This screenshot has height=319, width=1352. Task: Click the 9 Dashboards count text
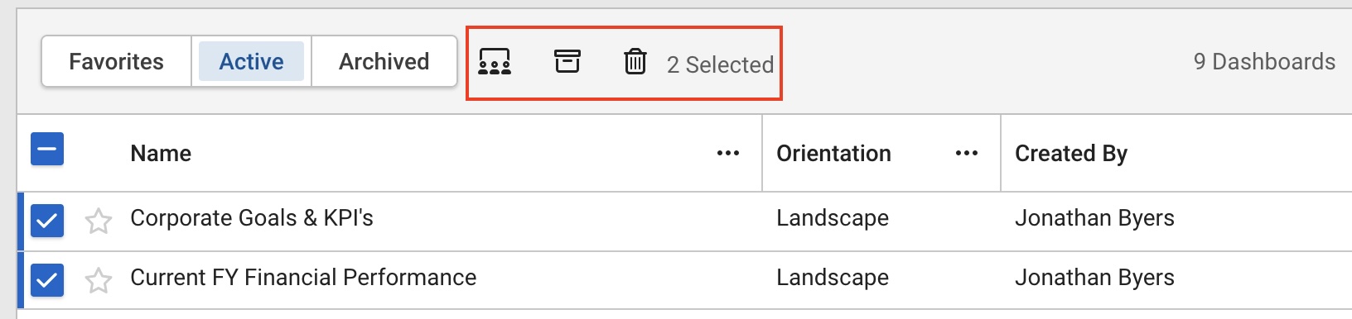[1264, 62]
